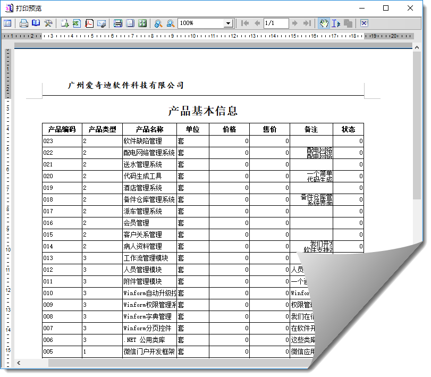This screenshot has height=377, width=431.
Task: Click the 单位 column header
Action: (x=193, y=129)
